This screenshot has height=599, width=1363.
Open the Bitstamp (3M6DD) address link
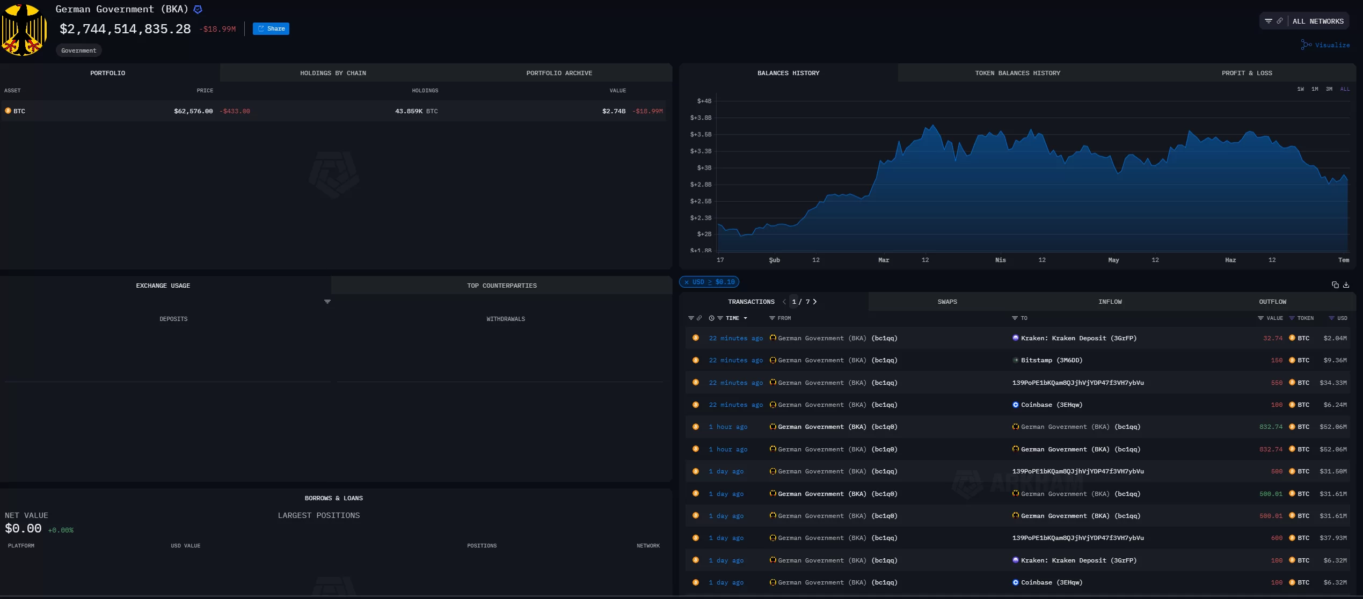(x=1051, y=361)
